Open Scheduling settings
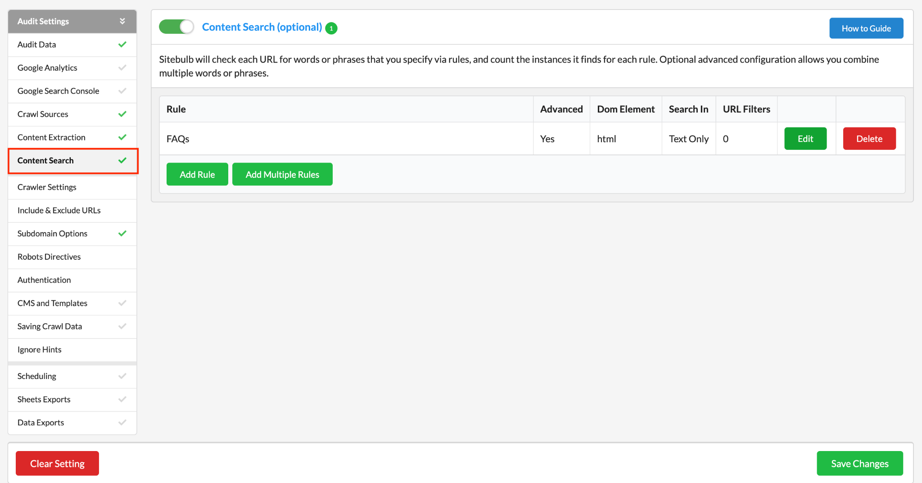922x483 pixels. [72, 376]
